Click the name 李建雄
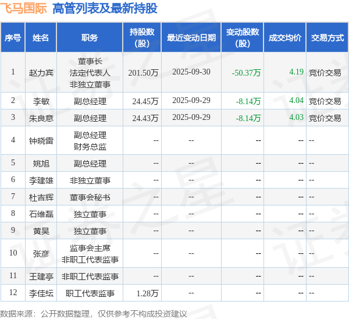This screenshot has height=319, width=349. 41,180
